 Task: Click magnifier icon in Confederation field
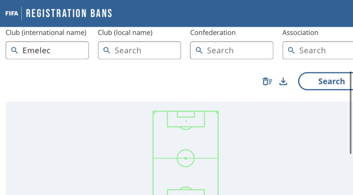point(199,50)
